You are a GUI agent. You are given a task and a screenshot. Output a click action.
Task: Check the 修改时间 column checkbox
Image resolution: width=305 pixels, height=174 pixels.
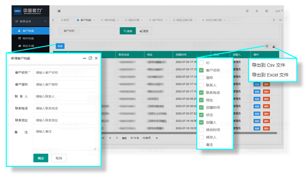pyautogui.click(x=201, y=130)
